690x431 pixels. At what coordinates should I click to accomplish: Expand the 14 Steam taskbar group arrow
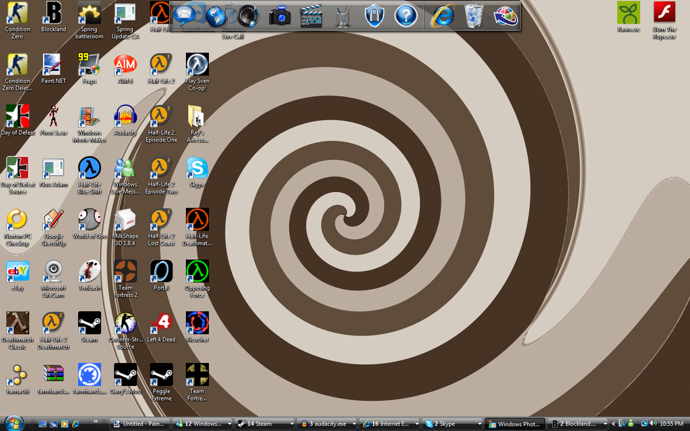click(292, 424)
